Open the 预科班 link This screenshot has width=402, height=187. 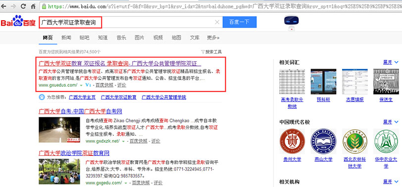(x=323, y=100)
